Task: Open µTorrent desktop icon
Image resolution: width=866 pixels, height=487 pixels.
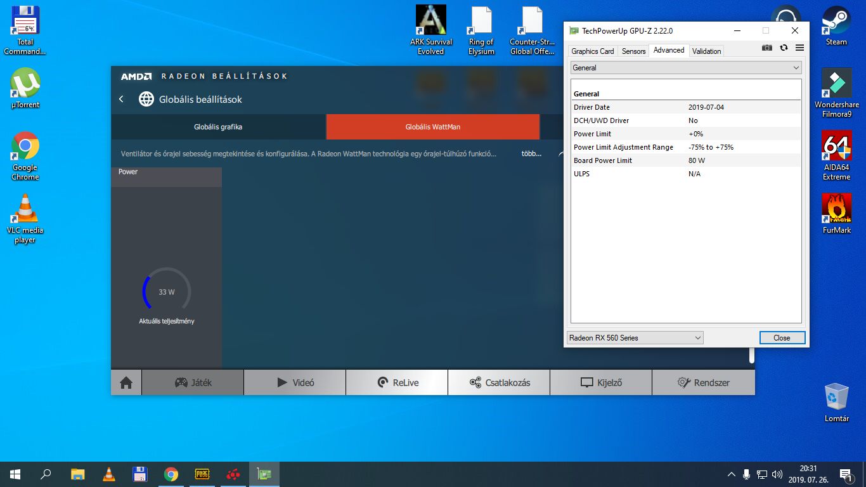Action: pyautogui.click(x=25, y=88)
